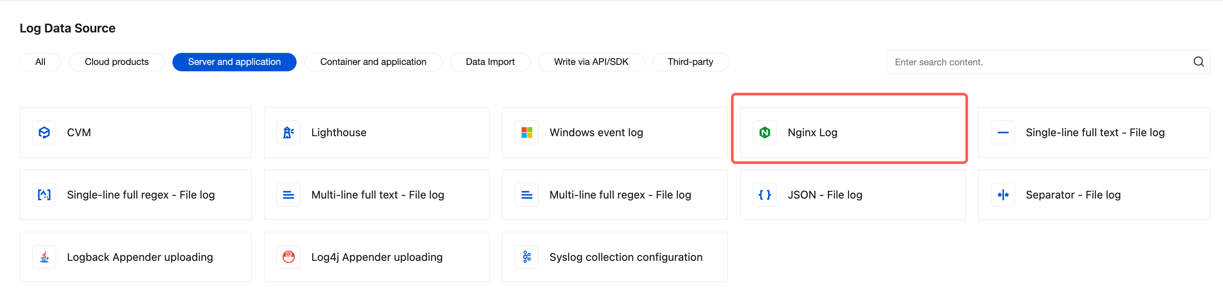Click the Lighthouse tower icon
This screenshot has width=1223, height=298.
[288, 133]
